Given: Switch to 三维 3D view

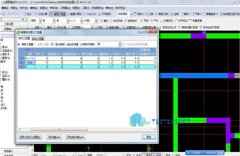Looking at the screenshot, I should click(x=149, y=14).
